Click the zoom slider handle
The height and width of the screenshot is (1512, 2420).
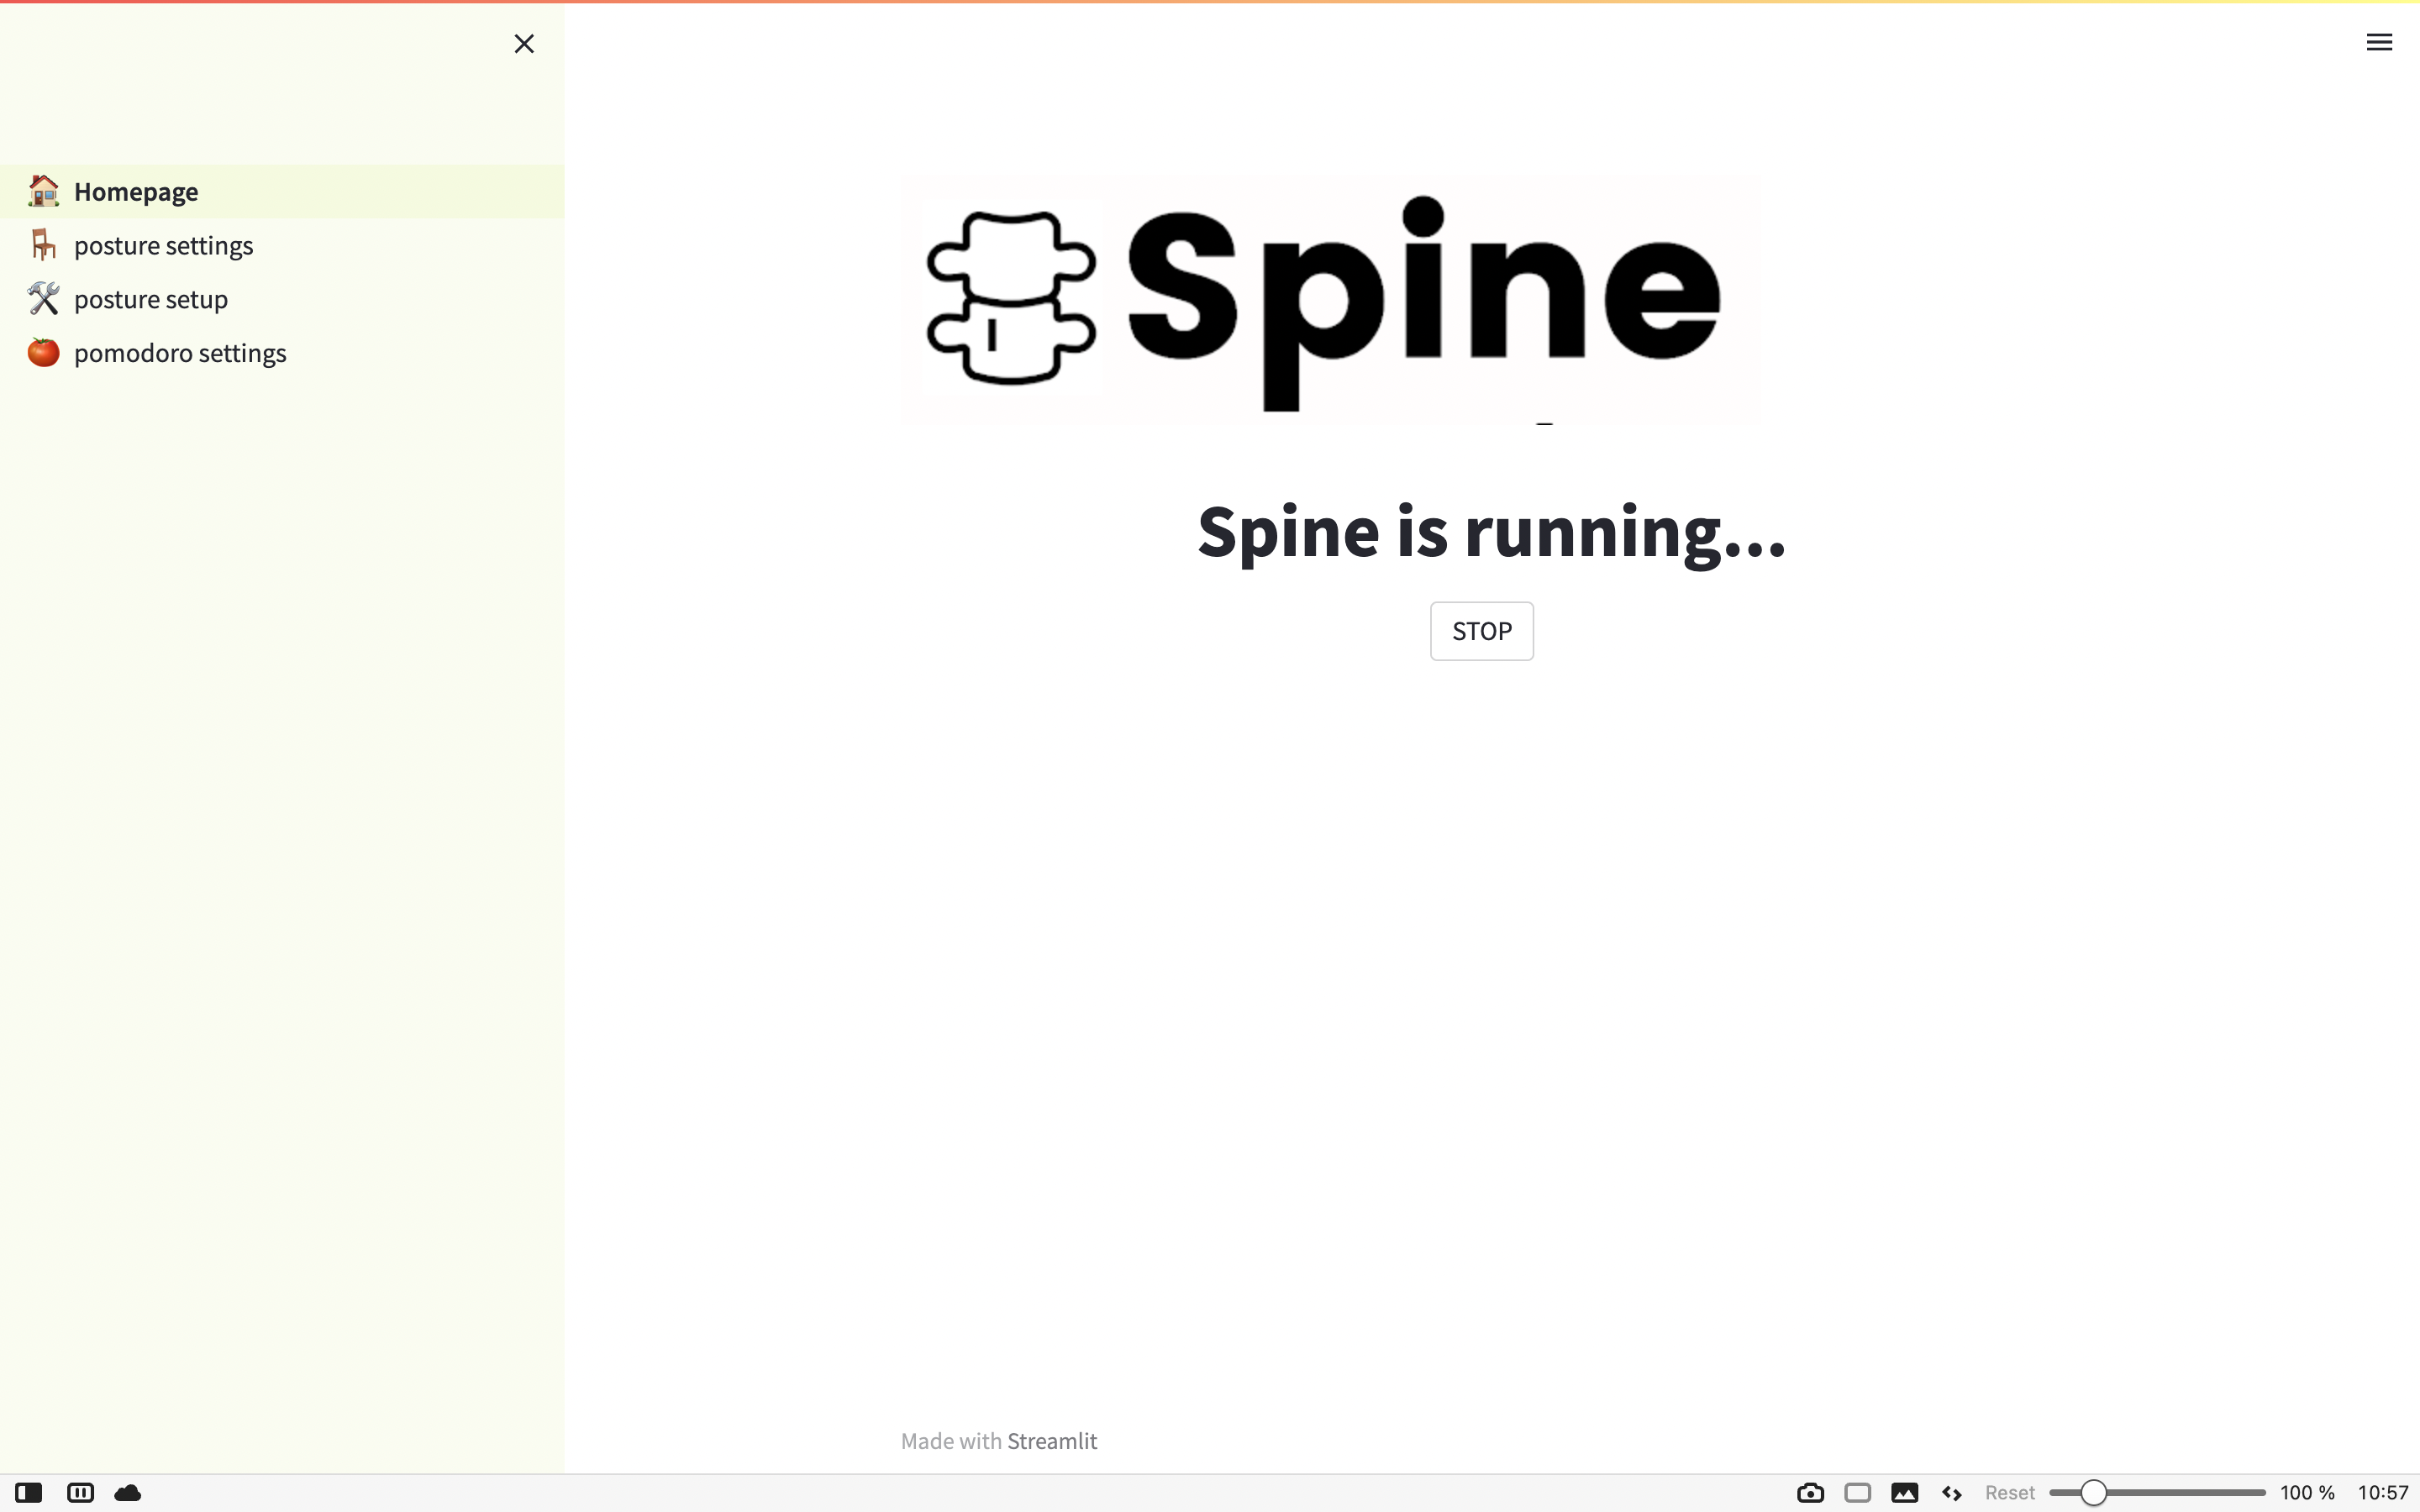point(2093,1493)
